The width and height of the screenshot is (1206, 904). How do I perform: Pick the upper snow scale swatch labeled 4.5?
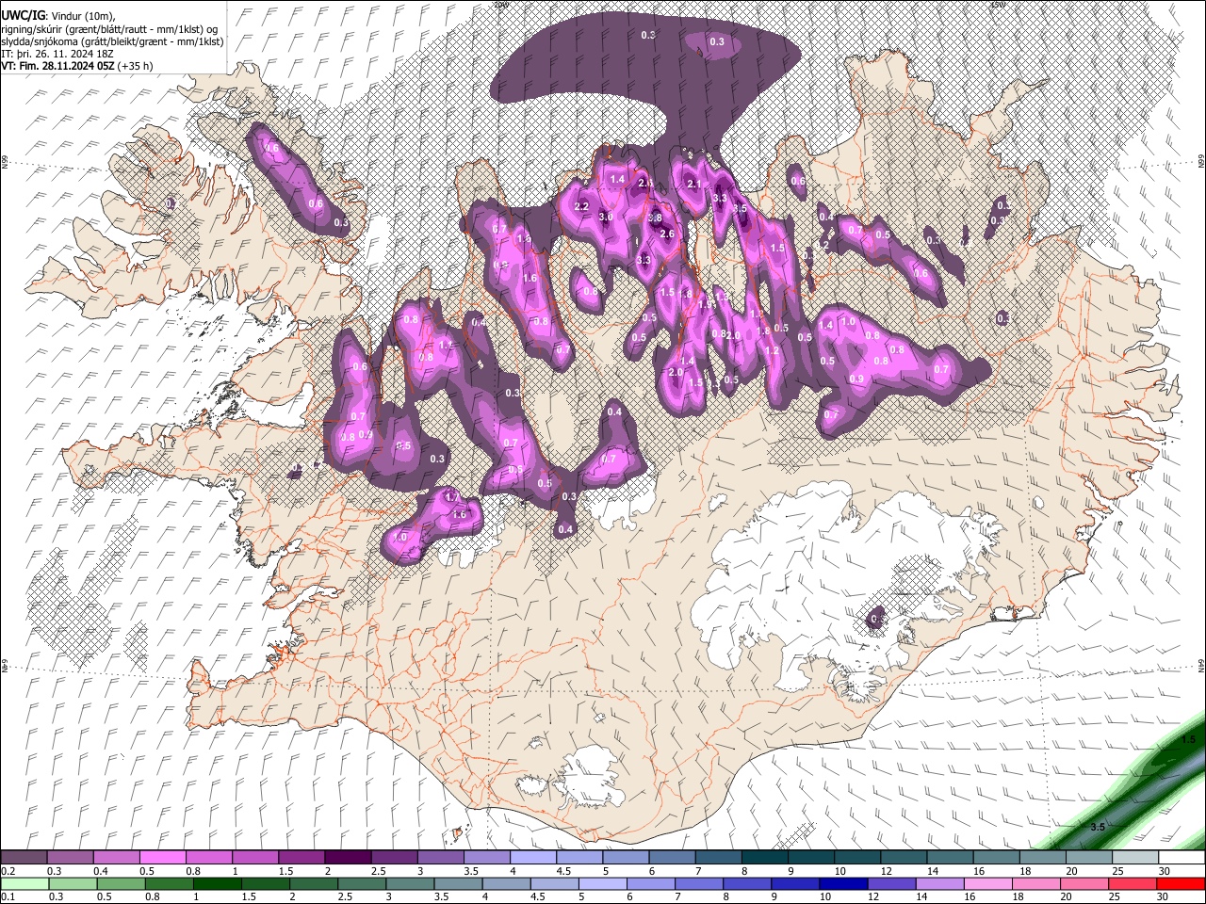point(579,858)
